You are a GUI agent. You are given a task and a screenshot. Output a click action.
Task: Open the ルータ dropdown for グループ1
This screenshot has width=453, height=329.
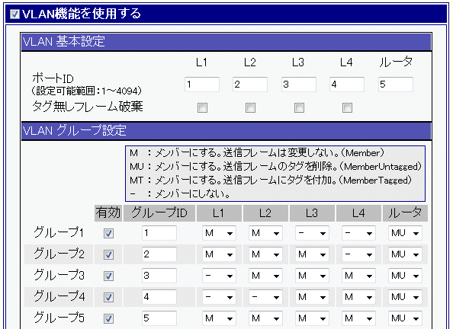coord(405,233)
